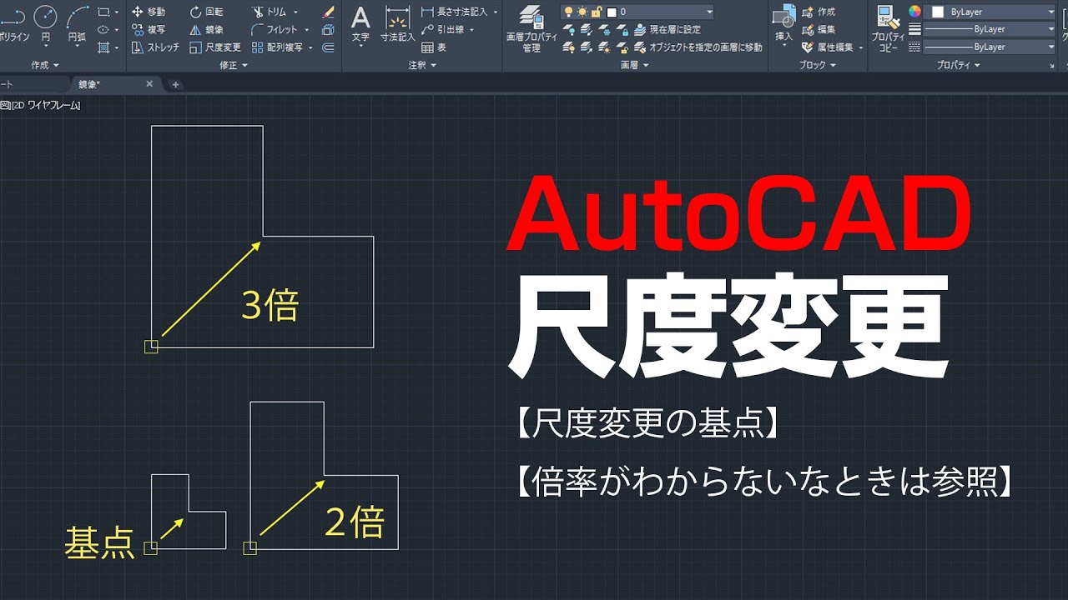Expand the linear dimension (長さ寸法記入) dropdown arrow
Image resolution: width=1068 pixels, height=600 pixels.
496,12
